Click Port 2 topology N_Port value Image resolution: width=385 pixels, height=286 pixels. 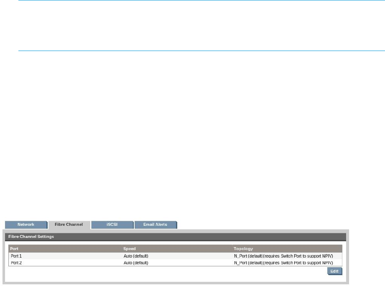coord(283,263)
